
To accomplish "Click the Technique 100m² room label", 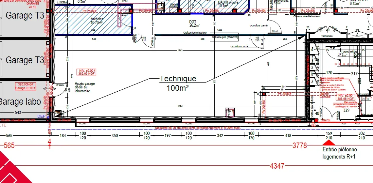I will (178, 83).
